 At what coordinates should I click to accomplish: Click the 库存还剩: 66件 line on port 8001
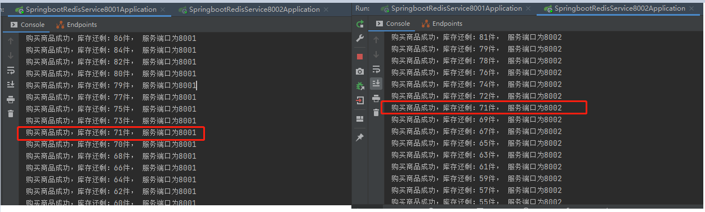pos(111,168)
